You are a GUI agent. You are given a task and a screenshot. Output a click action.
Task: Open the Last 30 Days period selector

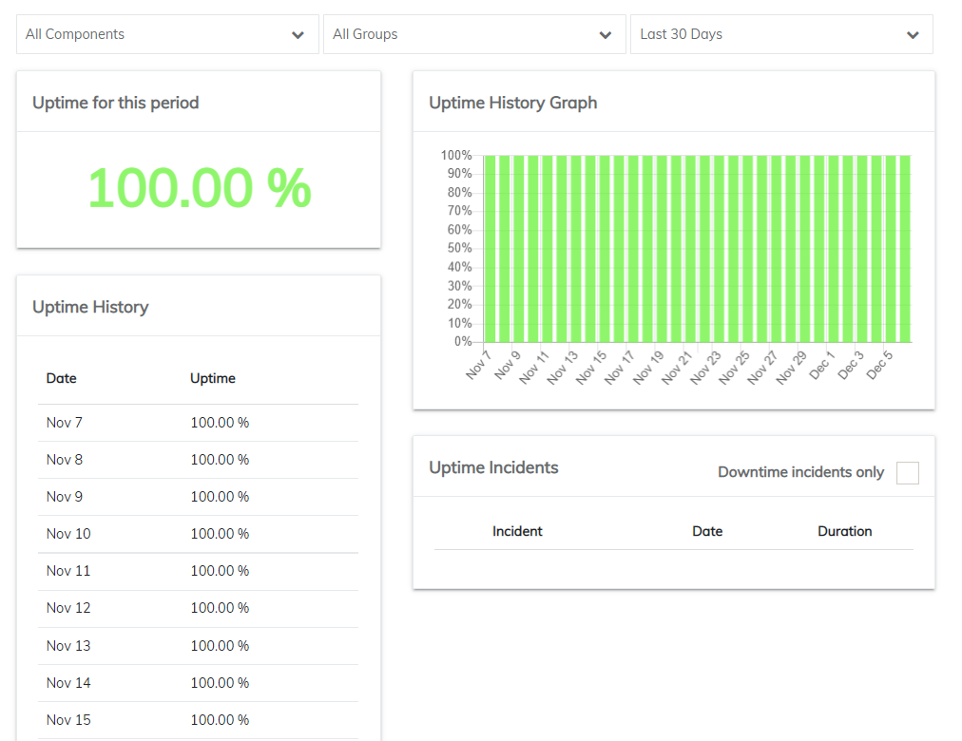point(780,34)
